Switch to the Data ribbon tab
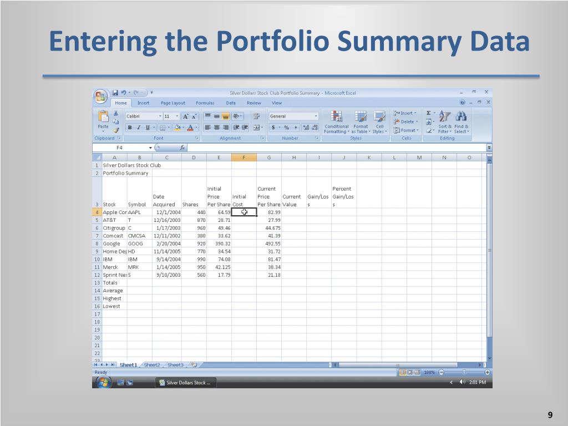 tap(231, 103)
